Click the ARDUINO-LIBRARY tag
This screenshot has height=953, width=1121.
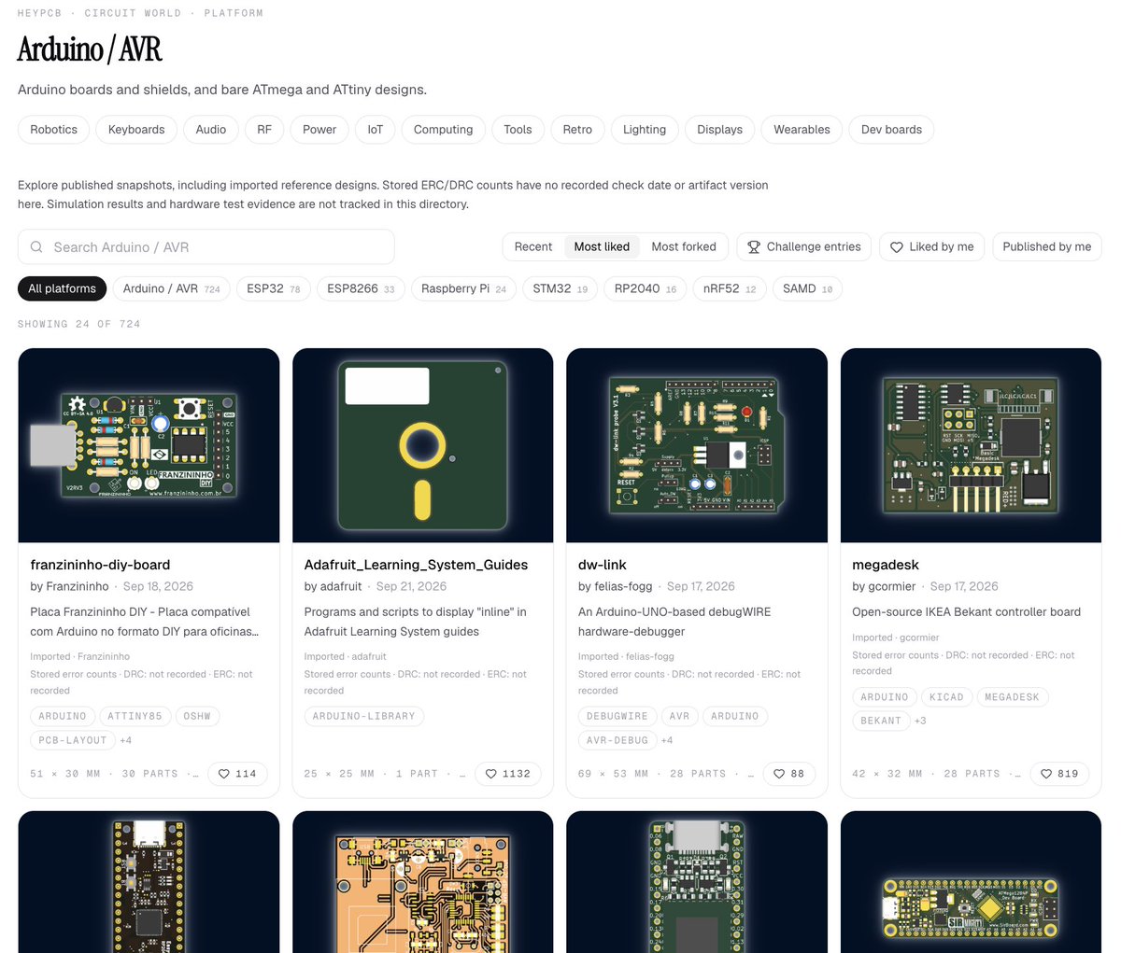pyautogui.click(x=363, y=717)
